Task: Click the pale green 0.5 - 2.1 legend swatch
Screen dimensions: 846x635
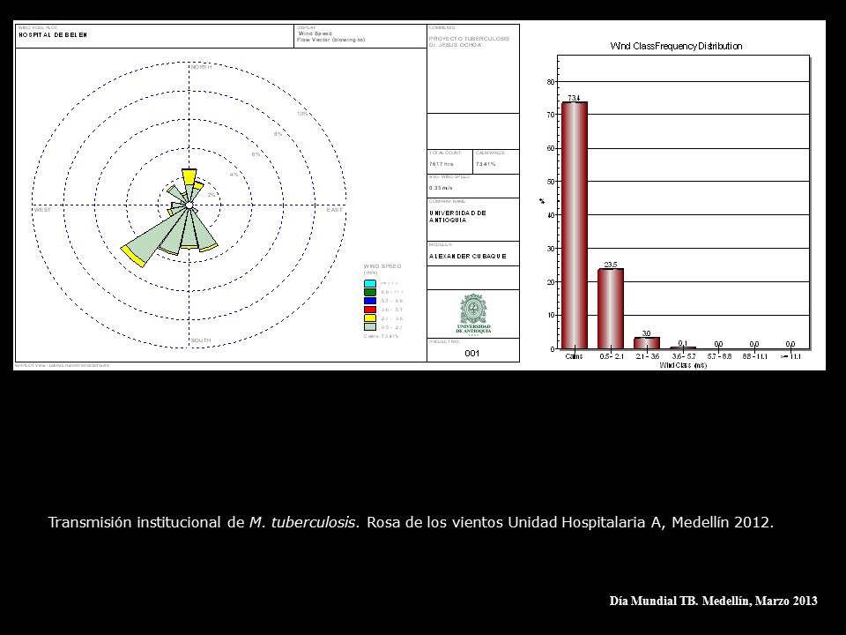Action: coord(369,326)
